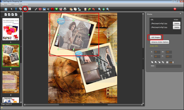This screenshot has height=110, width=184.
Task: Click the Save floppy disk icon
Action: coord(6,9)
